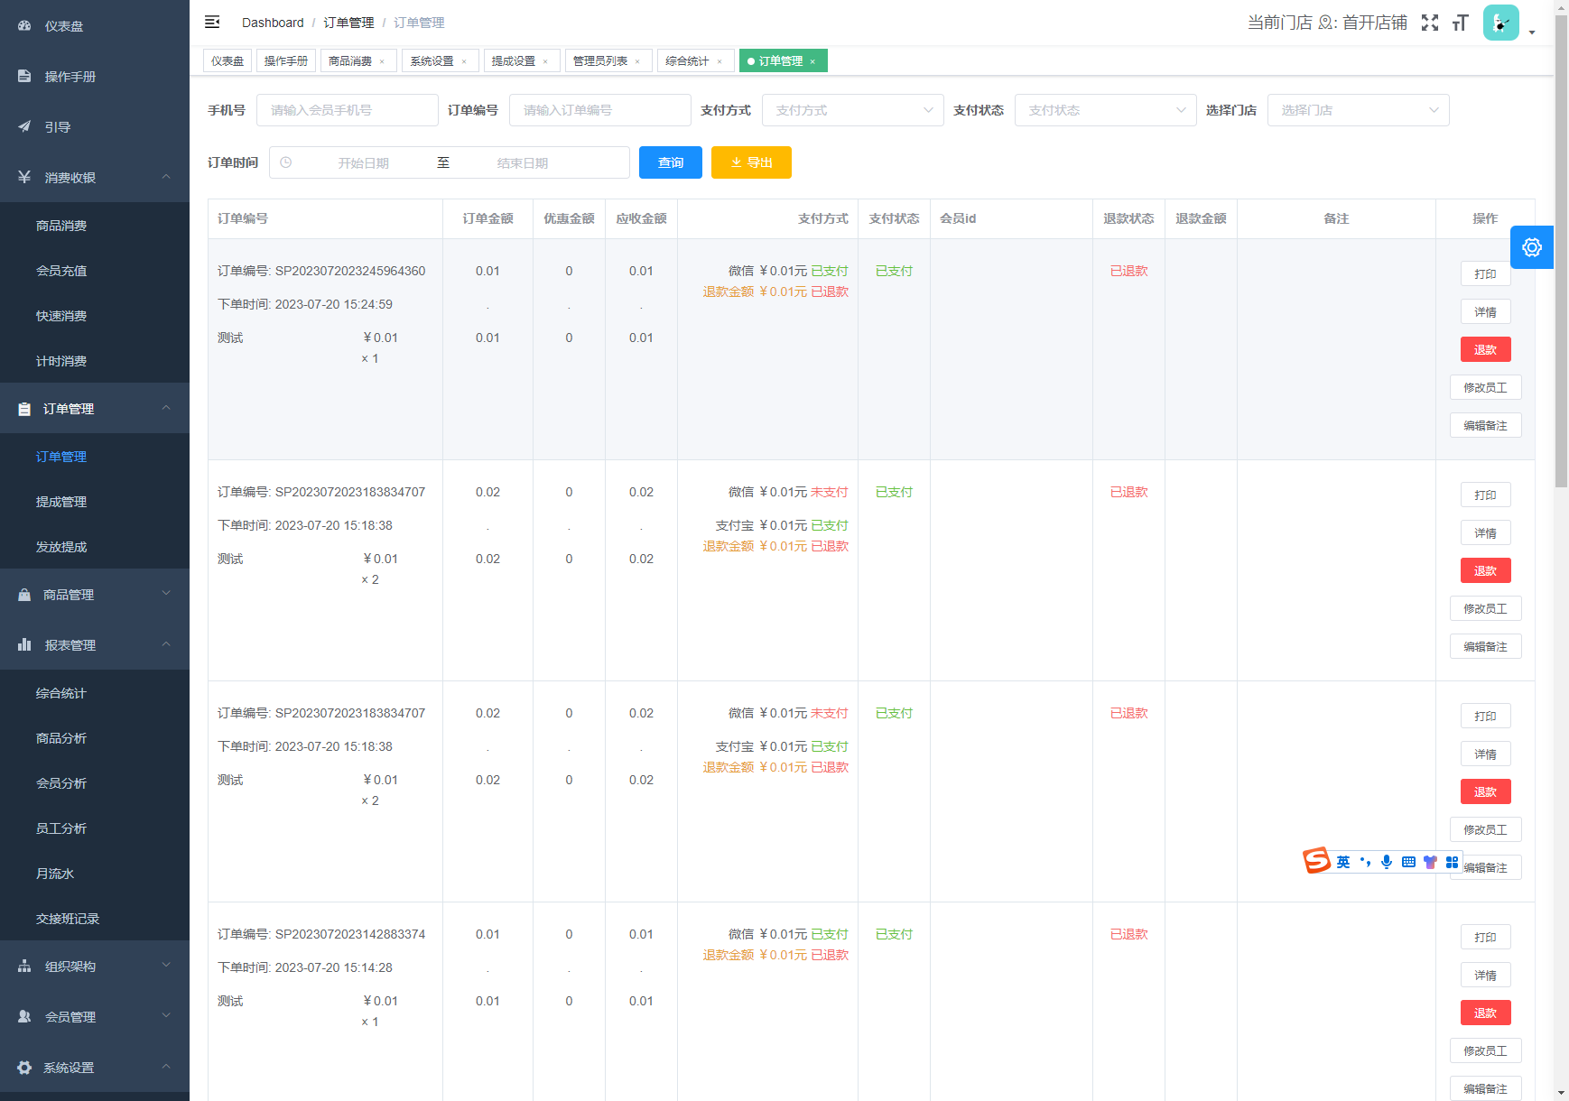Screen dimensions: 1569x1101
Task: Close the 商品消费 tab
Action: pos(382,61)
